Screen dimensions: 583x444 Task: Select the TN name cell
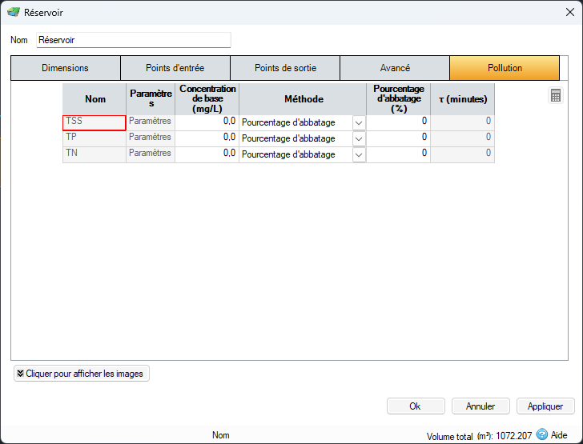point(94,155)
